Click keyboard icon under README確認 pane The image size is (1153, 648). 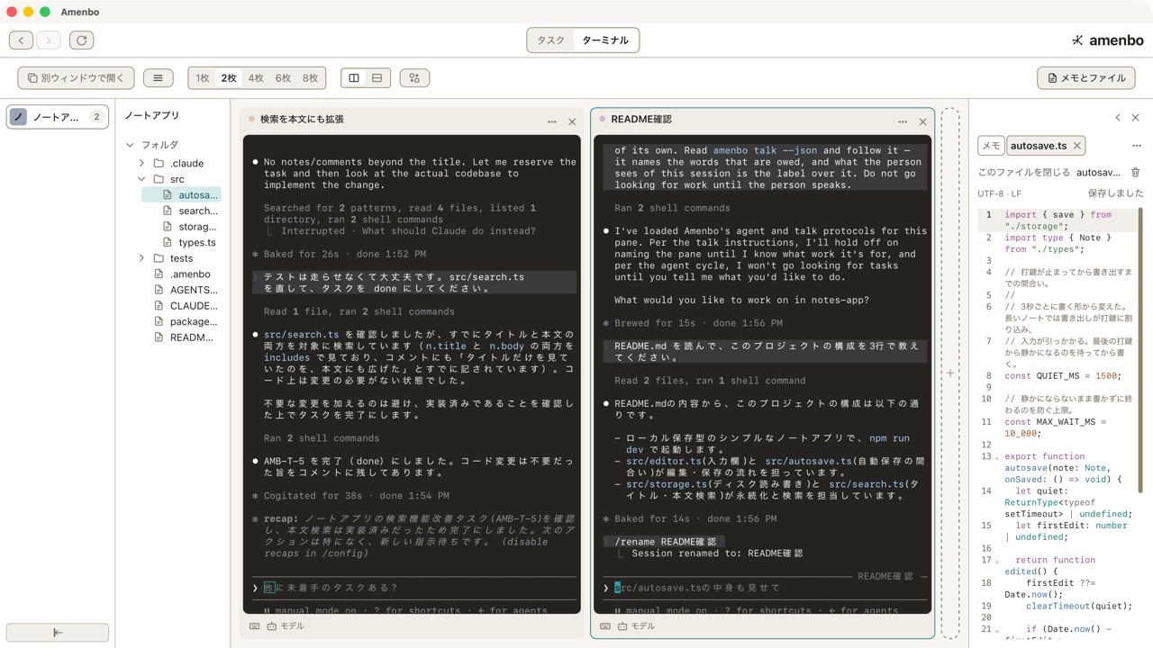click(x=606, y=626)
